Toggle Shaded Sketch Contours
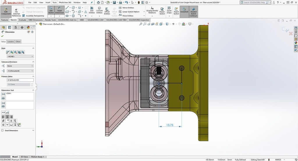The image size is (298, 161). (x=194, y=12)
